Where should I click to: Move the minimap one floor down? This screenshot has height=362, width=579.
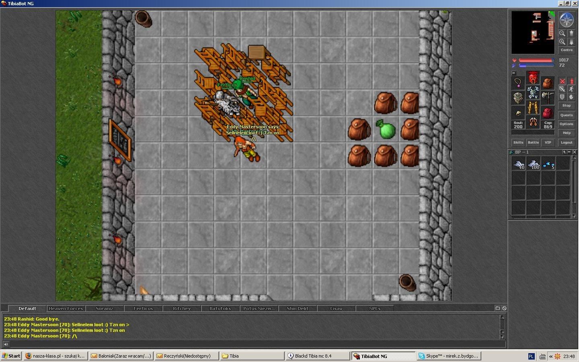tap(571, 42)
